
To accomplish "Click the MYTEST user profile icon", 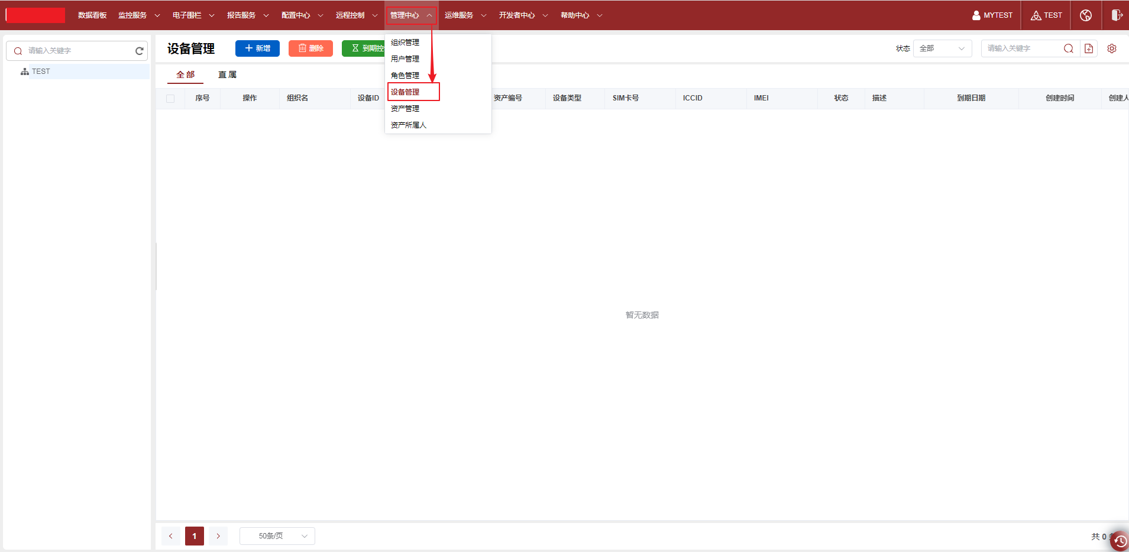I will (976, 15).
